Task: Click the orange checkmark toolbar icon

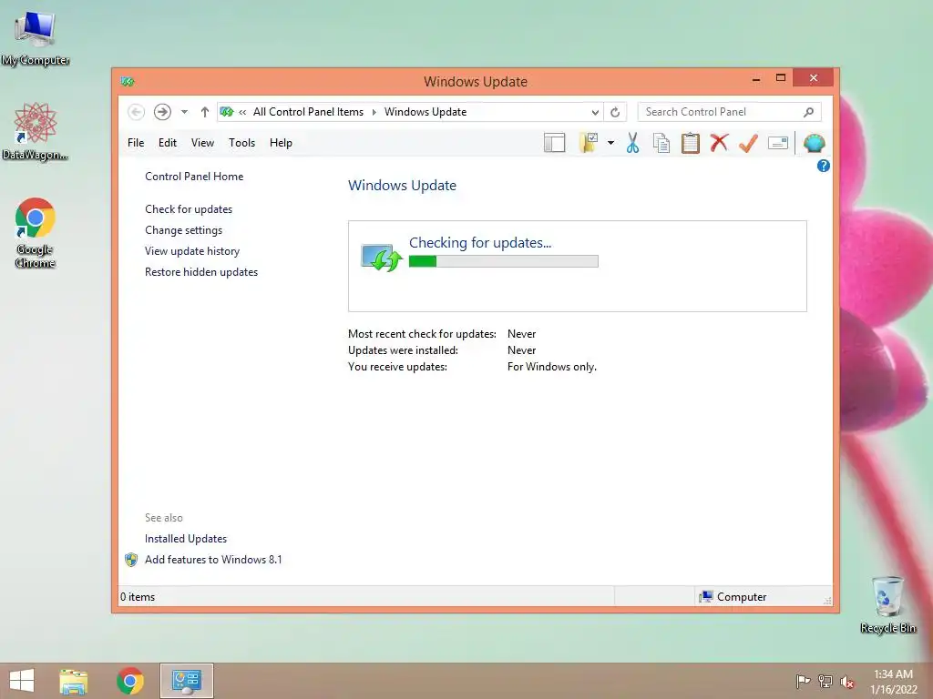Action: coord(748,143)
